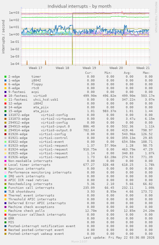Click the RRDTOOL / TOBI OETIKER vertical watermark
Image resolution: width=159 pixels, height=245 pixels.
(156, 17)
